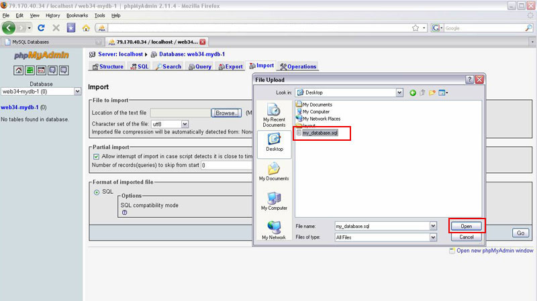Screen dimensions: 537x301
Task: Click the Browse button
Action: coord(226,113)
